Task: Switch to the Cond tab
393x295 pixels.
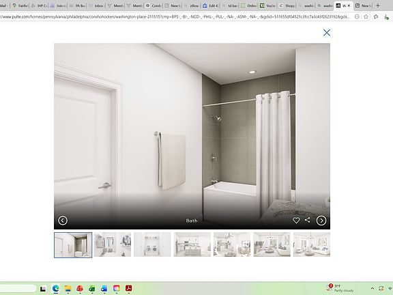Action: coord(154,5)
